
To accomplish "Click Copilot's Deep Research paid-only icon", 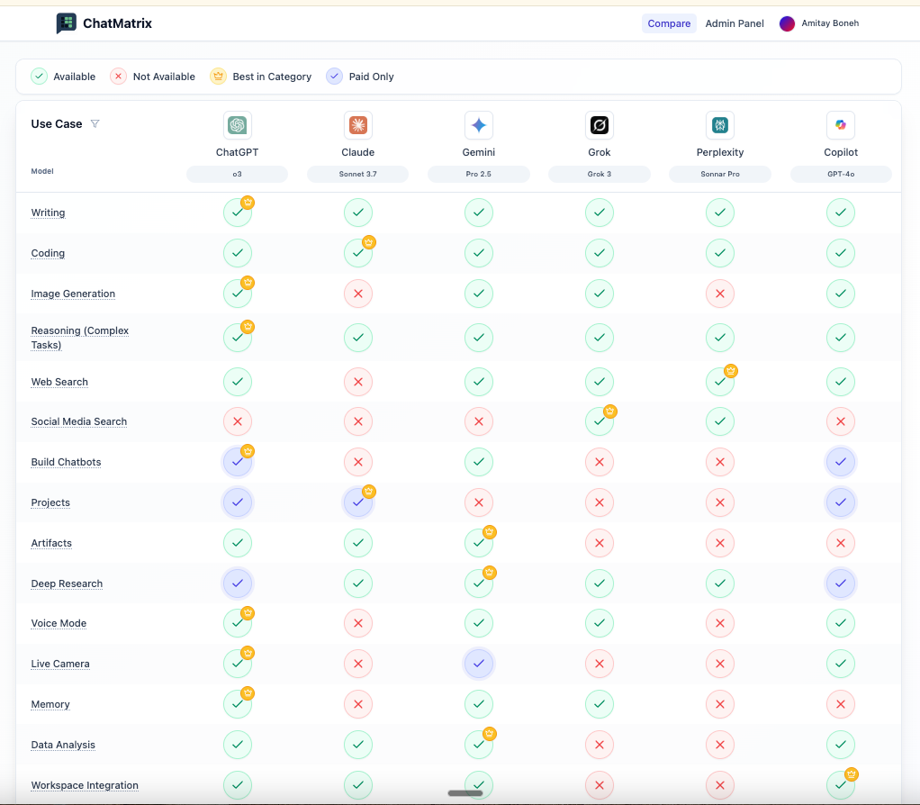I will pos(841,583).
